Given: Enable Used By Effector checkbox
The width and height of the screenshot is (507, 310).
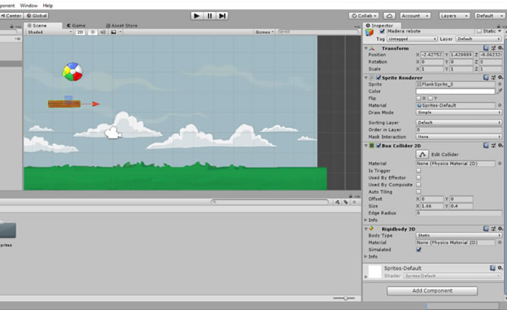Looking at the screenshot, I should (418, 177).
